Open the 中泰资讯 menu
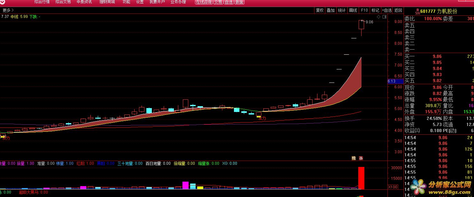Viewport: 474px width, 197px height. (x=84, y=2)
